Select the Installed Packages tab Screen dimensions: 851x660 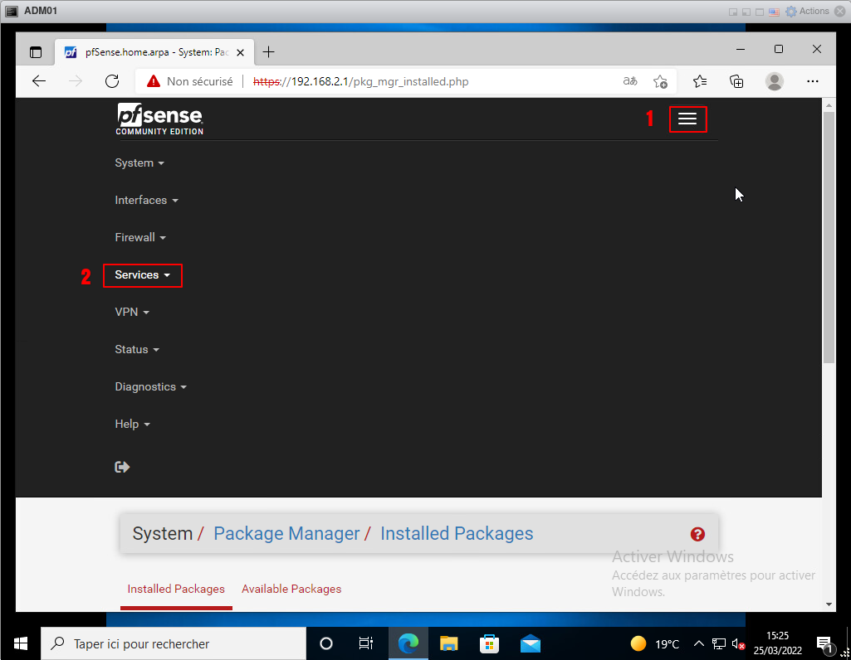pyautogui.click(x=176, y=589)
